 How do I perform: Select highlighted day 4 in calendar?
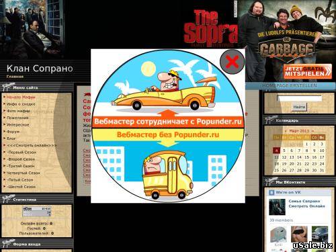pyautogui.click(x=277, y=151)
